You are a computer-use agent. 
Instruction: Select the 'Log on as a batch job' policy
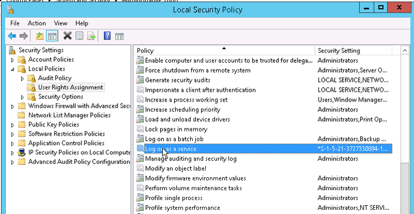pyautogui.click(x=174, y=139)
